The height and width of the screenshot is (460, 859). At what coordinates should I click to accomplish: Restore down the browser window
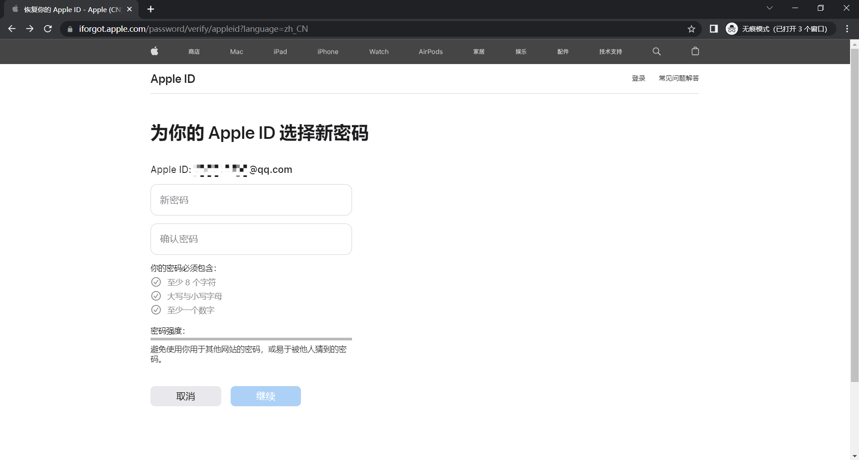820,8
